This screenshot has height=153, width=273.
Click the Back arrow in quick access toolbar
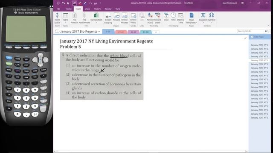(58, 3)
